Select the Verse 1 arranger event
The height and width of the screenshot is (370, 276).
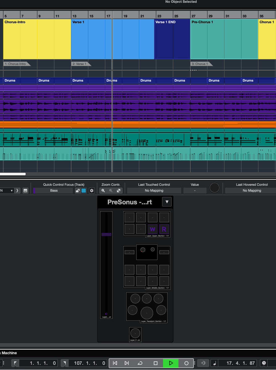click(112, 39)
